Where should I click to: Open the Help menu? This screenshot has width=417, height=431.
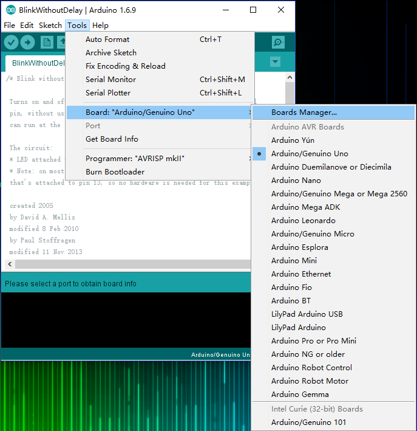click(x=100, y=26)
